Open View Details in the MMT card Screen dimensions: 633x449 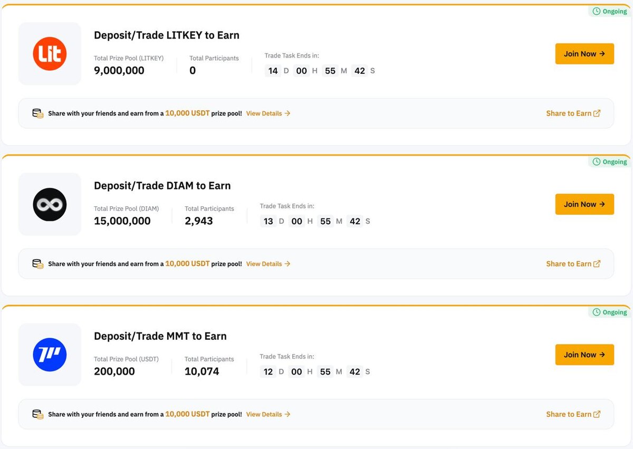[268, 414]
